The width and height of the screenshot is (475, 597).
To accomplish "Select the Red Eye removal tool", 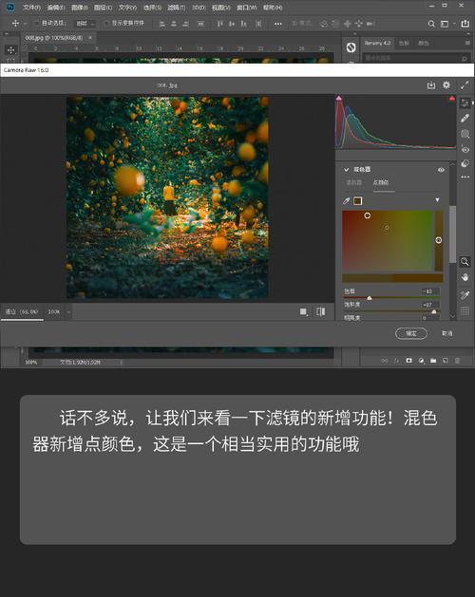I will point(465,149).
